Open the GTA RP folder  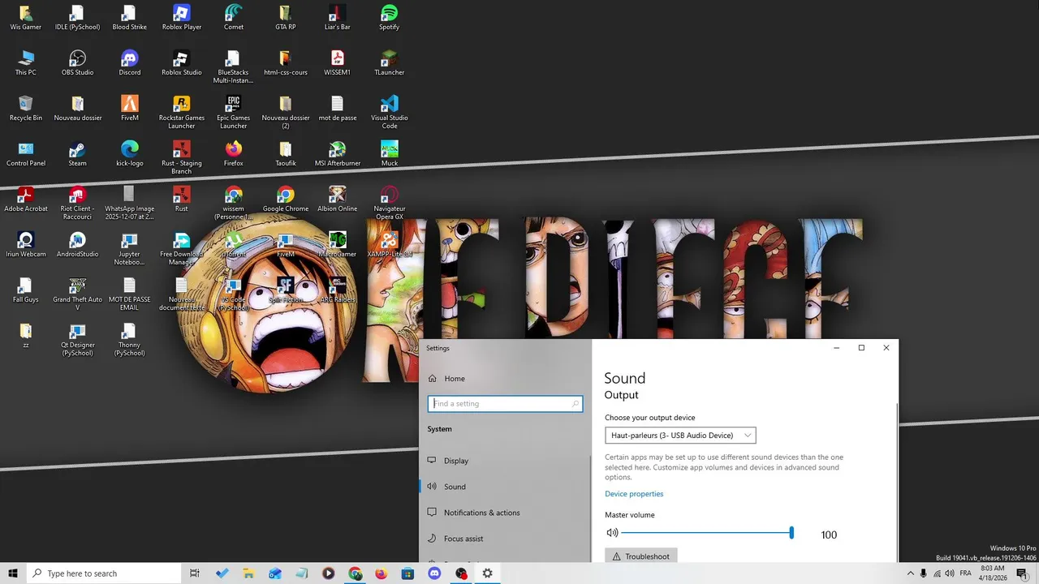point(285,18)
